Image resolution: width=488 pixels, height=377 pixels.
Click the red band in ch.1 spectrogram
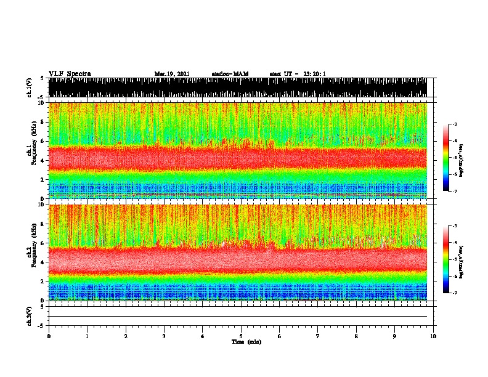(238, 158)
